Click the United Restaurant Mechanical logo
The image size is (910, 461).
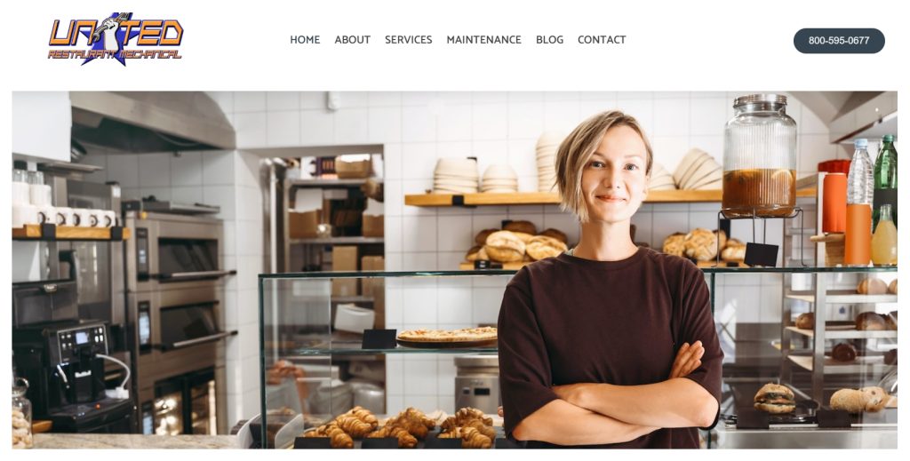pos(116,39)
